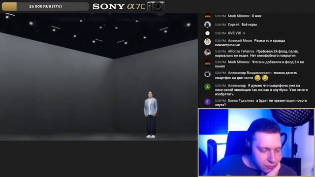The width and height of the screenshot is (315, 177).
Task: Click the message ending "Уже нечего изобретать."
Action: tap(261, 90)
